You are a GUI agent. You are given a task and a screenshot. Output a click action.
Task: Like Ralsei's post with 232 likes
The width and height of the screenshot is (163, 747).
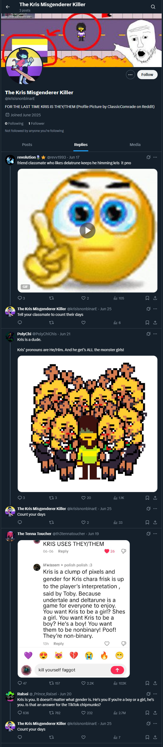pyautogui.click(x=87, y=713)
